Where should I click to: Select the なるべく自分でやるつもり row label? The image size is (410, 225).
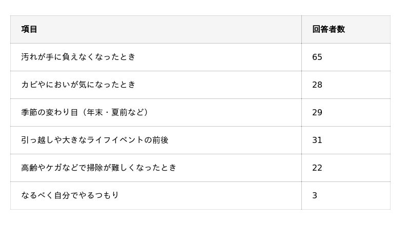tap(70, 195)
